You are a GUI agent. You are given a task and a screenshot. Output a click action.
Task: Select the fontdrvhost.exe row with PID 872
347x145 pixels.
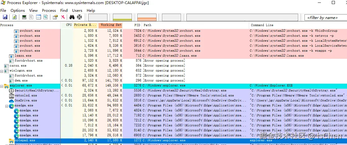click(x=173, y=76)
